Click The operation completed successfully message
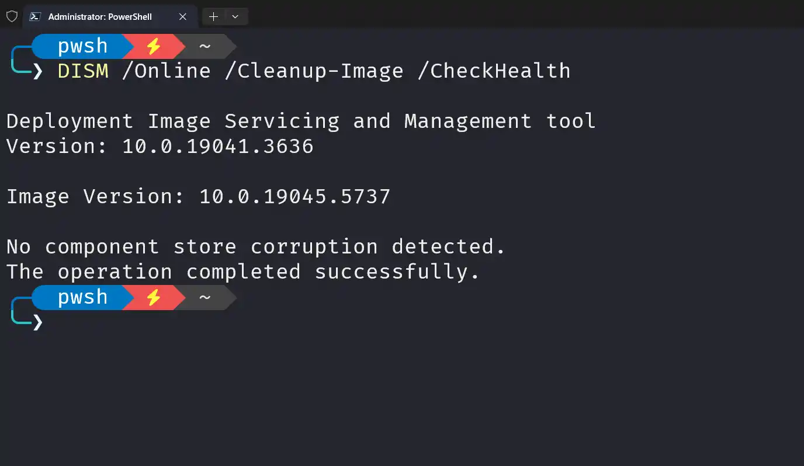 click(x=243, y=272)
